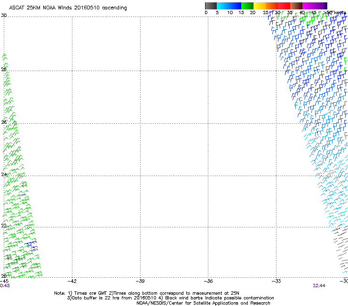Pick the red 30–35 knot legend segment
The height and width of the screenshot is (306, 348).
(284, 6)
